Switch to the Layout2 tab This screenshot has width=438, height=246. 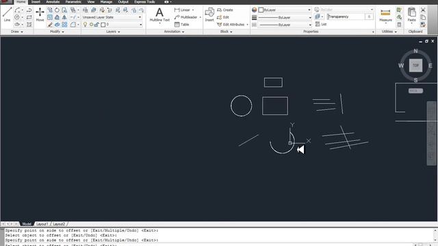click(59, 224)
